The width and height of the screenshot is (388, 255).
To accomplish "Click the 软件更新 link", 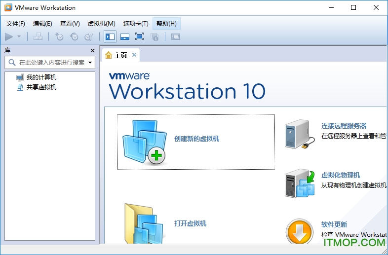I will [334, 224].
